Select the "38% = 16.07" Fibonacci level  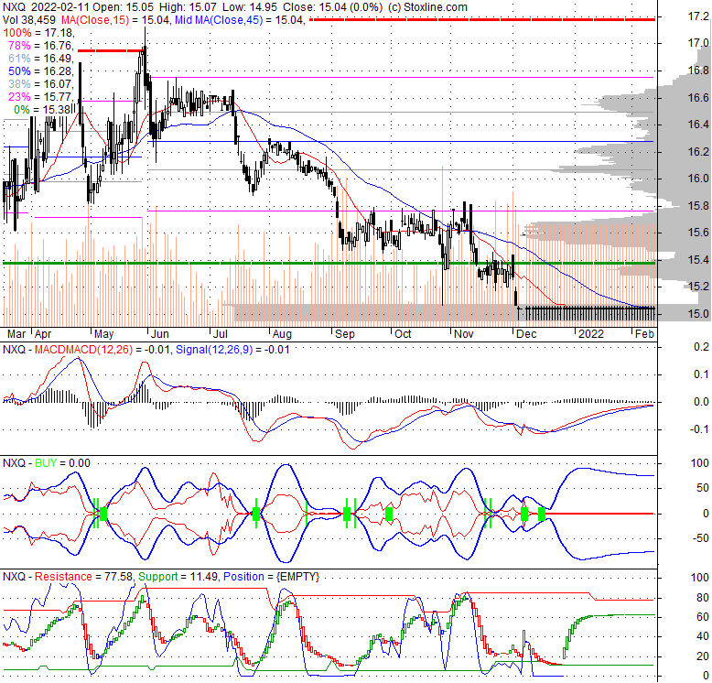coord(40,84)
